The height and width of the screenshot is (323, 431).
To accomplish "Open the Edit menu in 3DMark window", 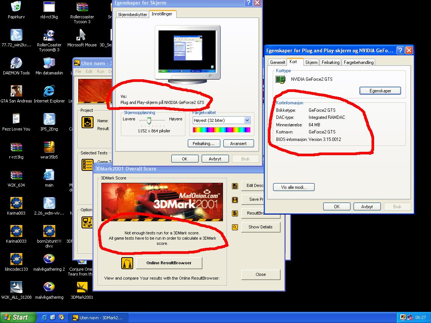I will click(x=89, y=71).
